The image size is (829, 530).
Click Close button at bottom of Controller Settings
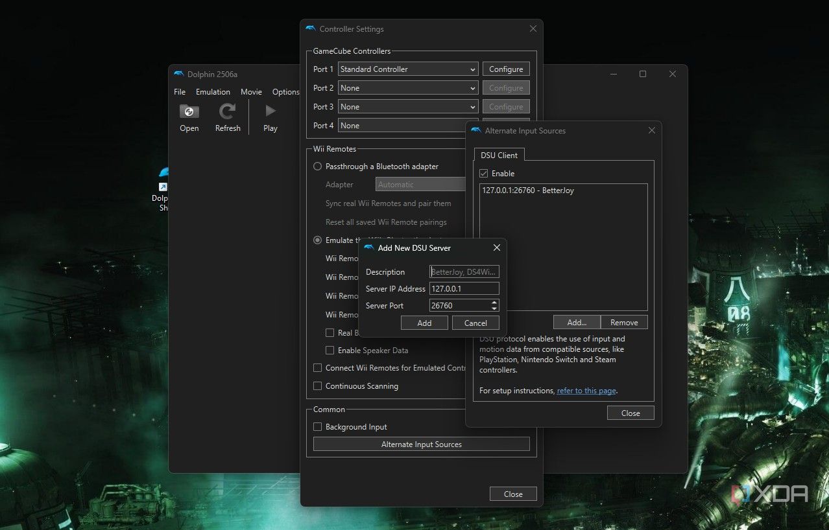tap(513, 494)
